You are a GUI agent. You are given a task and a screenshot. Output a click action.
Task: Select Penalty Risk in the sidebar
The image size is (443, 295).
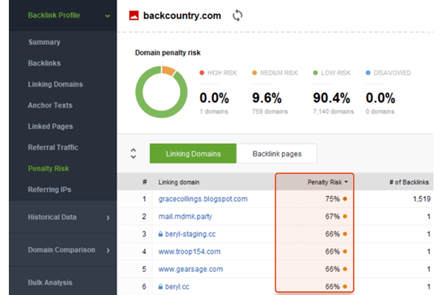pos(49,169)
